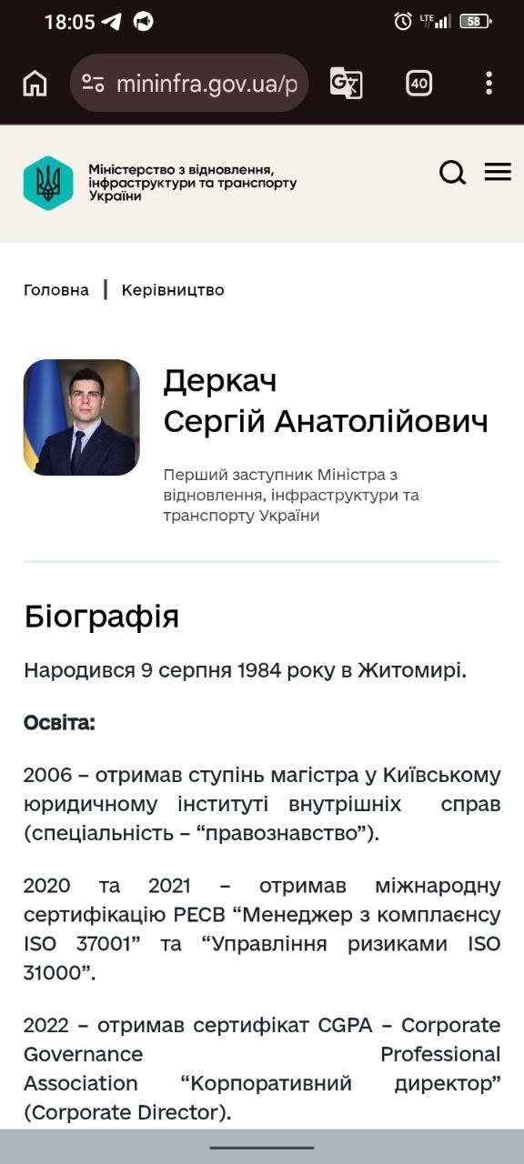
Task: Tap the alarm clock status icon
Action: tap(403, 21)
